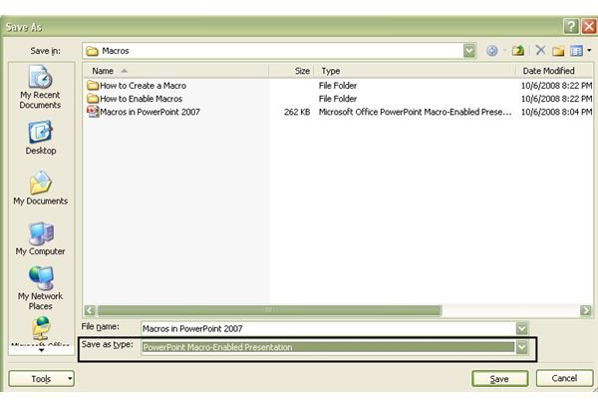Click the scrollbar left arrow
Image resolution: width=598 pixels, height=400 pixels.
90,310
